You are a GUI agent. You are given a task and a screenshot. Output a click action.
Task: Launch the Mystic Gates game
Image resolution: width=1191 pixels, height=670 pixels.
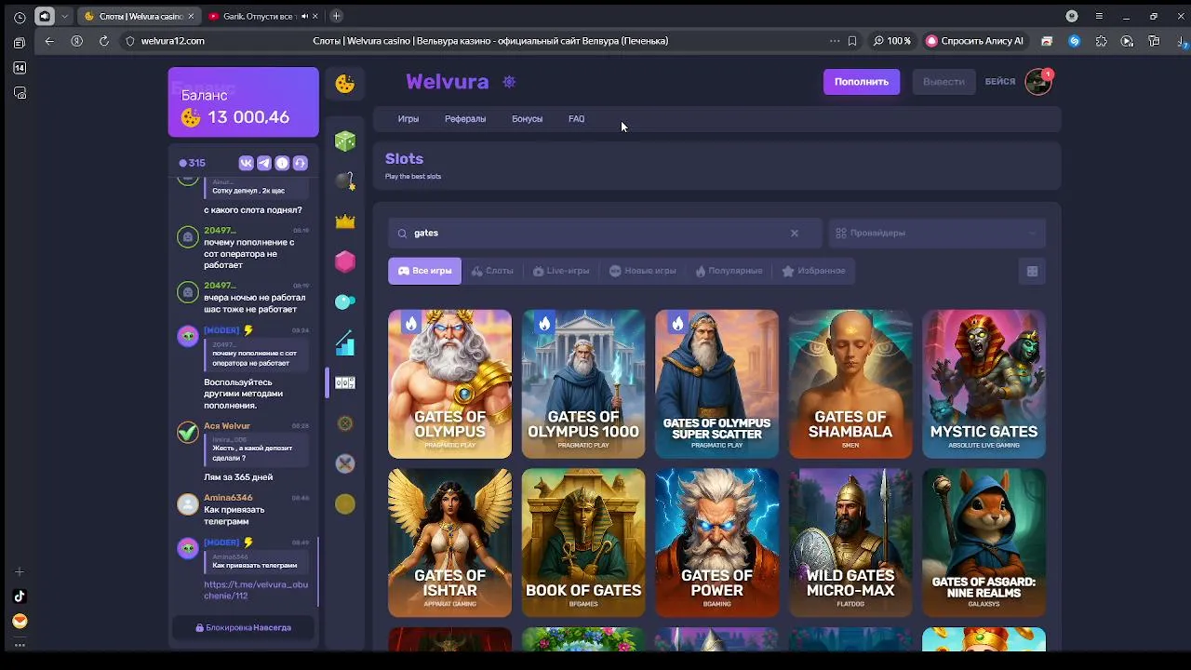984,384
